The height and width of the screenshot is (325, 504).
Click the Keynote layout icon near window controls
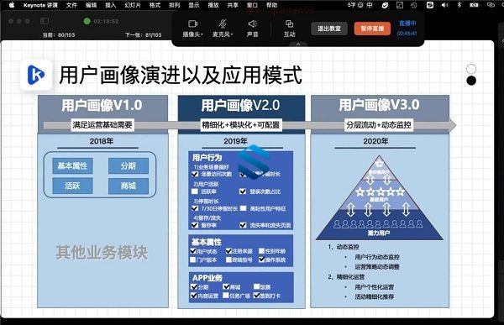pos(45,21)
